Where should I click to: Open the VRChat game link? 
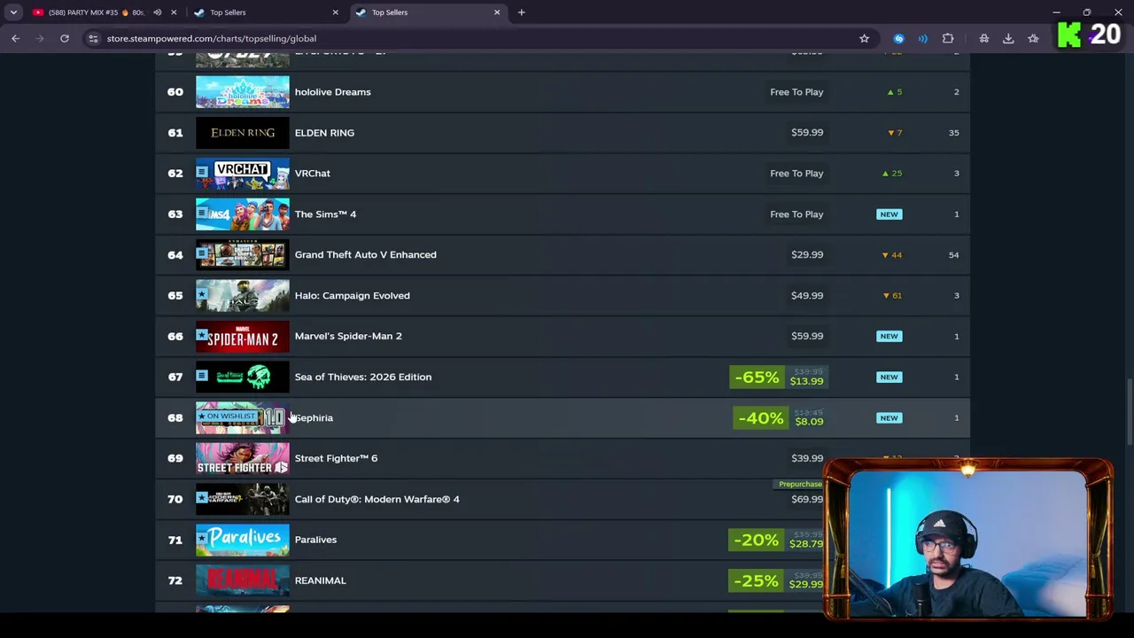[x=312, y=174]
